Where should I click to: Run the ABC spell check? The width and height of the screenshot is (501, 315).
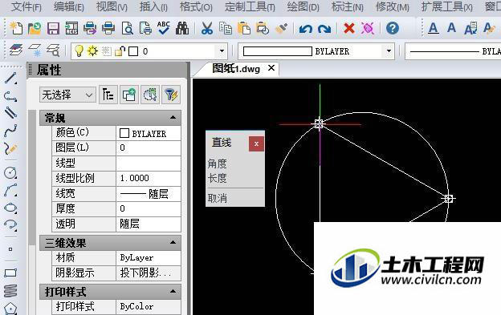(164, 28)
